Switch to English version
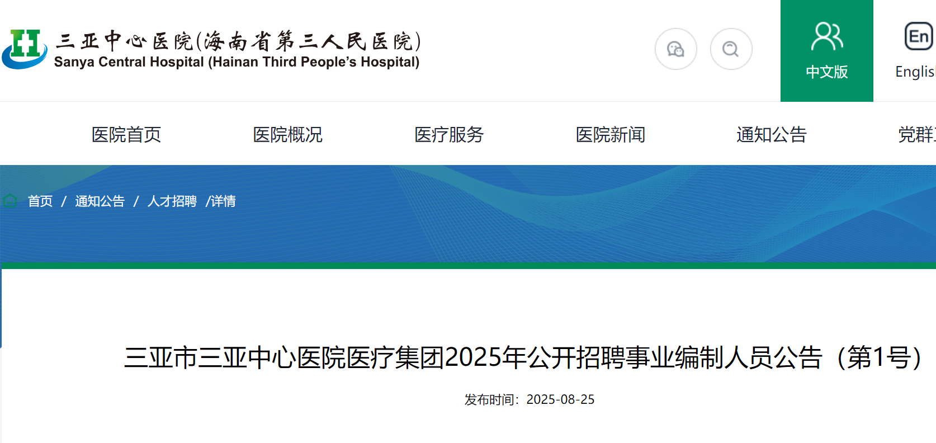 [915, 50]
